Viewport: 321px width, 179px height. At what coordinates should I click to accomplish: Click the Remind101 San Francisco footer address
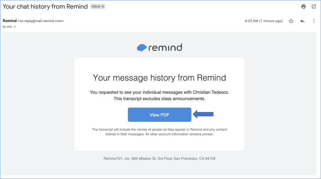click(159, 158)
